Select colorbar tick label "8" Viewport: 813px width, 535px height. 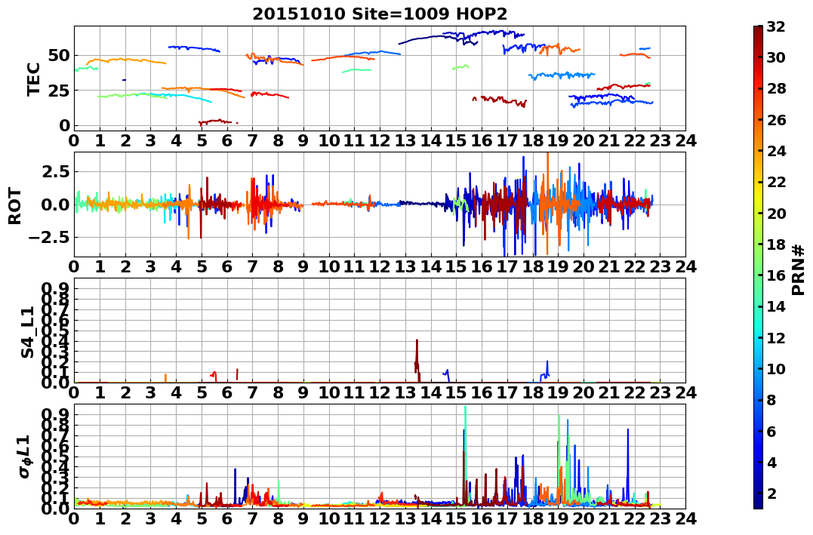click(771, 400)
